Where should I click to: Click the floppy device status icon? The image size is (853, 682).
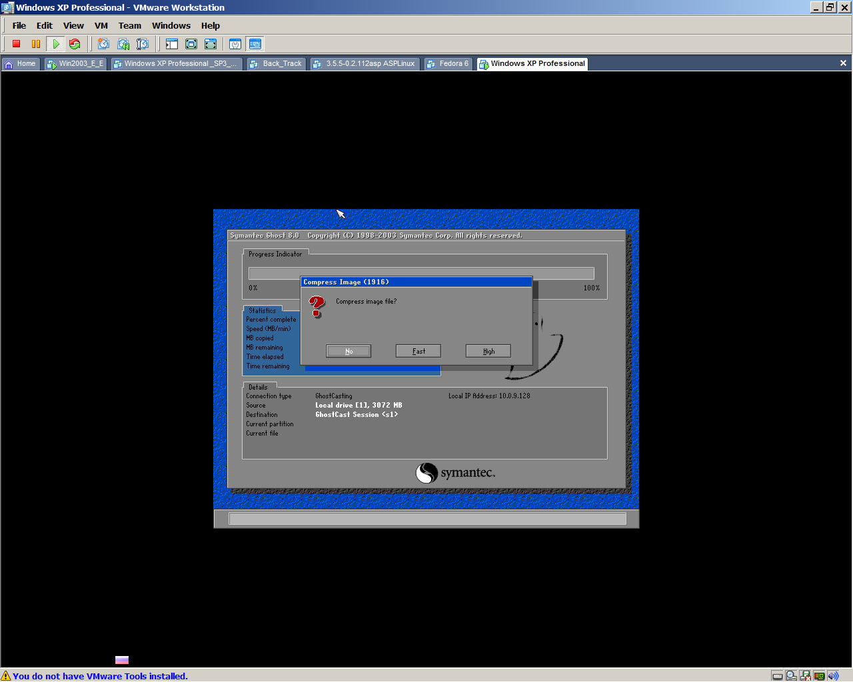tap(806, 676)
